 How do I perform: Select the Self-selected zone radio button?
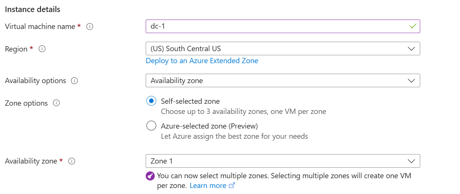(x=151, y=101)
